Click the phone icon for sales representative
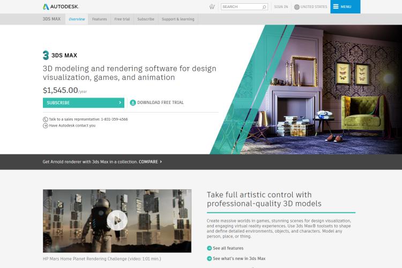Image resolution: width=402 pixels, height=268 pixels. (46, 119)
